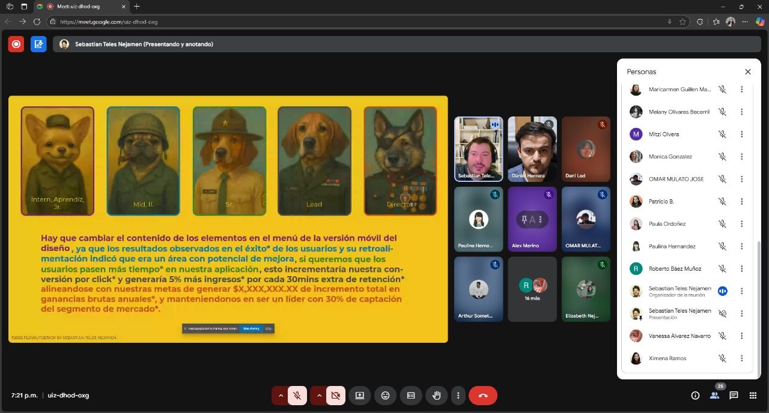769x413 pixels.
Task: Open options menu for Roberto Báez Muñoz
Action: point(742,268)
